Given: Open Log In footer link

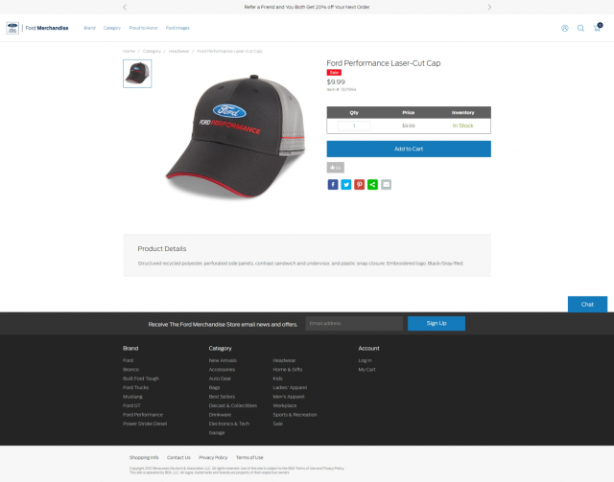Looking at the screenshot, I should [365, 360].
